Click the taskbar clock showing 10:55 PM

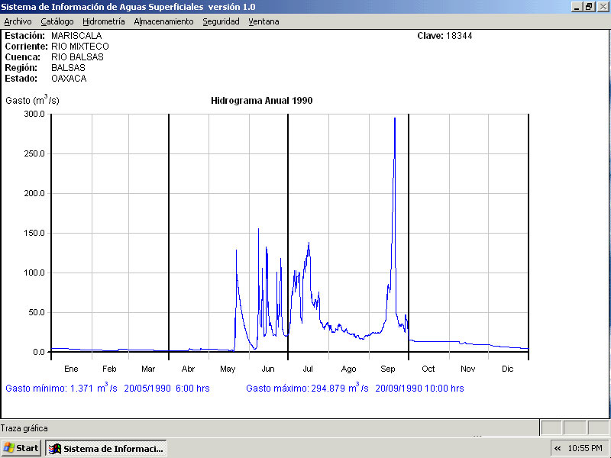click(586, 448)
